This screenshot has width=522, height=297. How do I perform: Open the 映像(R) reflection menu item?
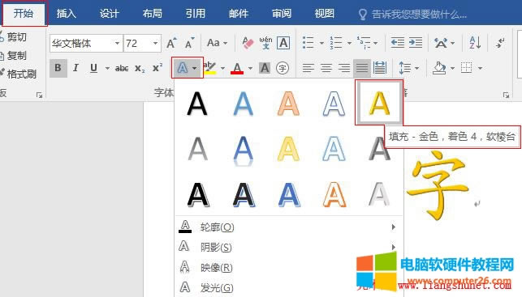(288, 268)
